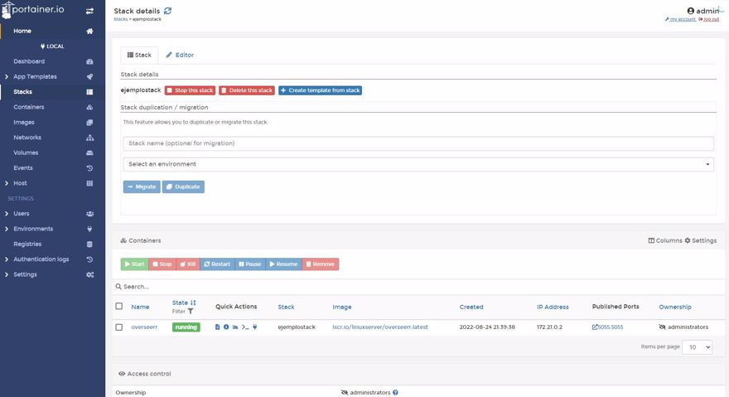Viewport: 729px width, 397px height.
Task: Open overseerr inspect info quick action
Action: [x=226, y=327]
